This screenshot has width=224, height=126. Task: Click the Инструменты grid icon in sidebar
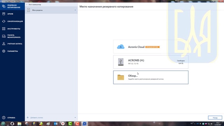4,29
